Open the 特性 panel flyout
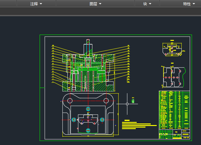 click(189, 4)
